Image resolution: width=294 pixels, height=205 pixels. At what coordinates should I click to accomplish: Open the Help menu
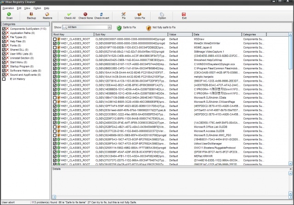pos(46,8)
